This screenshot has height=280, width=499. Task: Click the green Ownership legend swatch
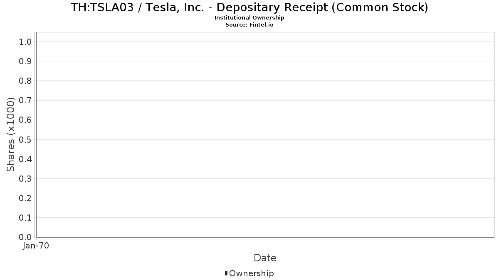pyautogui.click(x=226, y=273)
